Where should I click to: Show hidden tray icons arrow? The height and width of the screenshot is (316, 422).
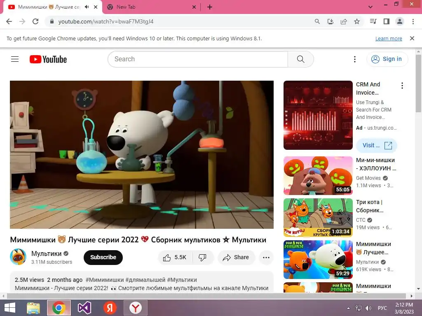click(x=348, y=308)
